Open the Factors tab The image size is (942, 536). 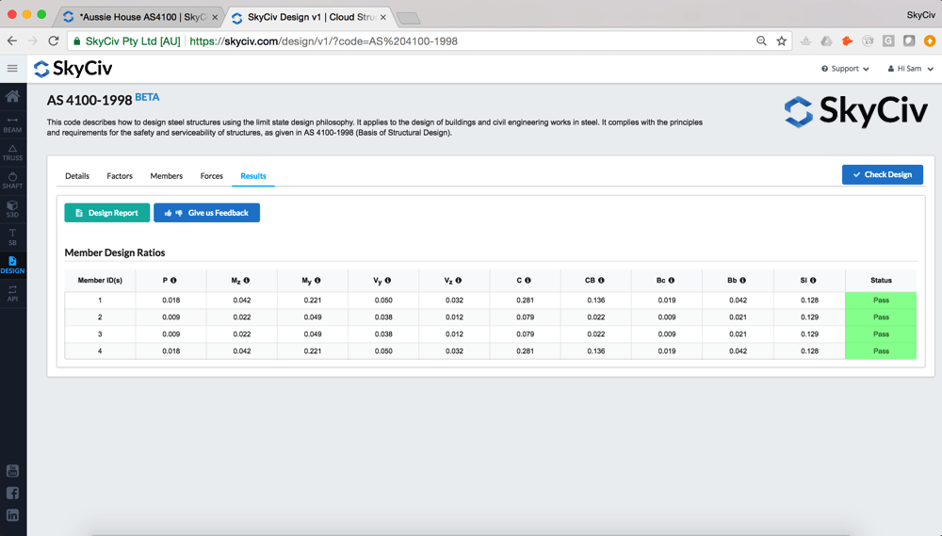[x=120, y=176]
